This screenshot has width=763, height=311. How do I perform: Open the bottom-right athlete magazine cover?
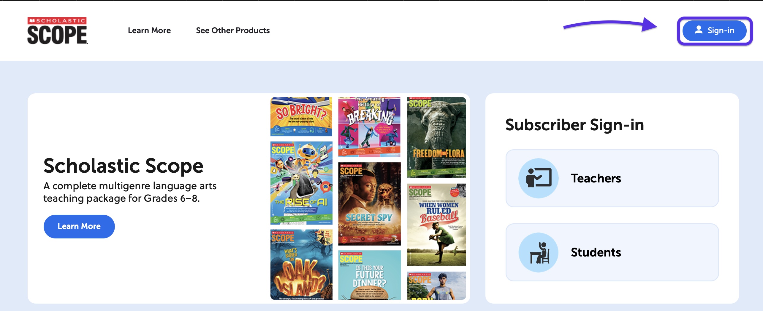[436, 286]
